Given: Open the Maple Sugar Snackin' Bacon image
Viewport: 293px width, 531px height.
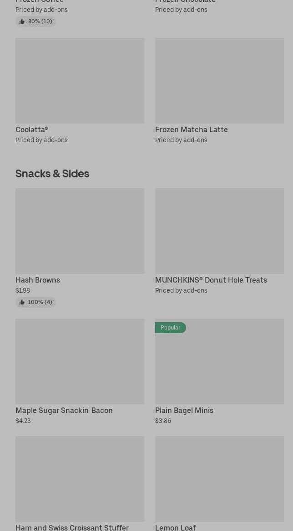Looking at the screenshot, I should point(80,361).
